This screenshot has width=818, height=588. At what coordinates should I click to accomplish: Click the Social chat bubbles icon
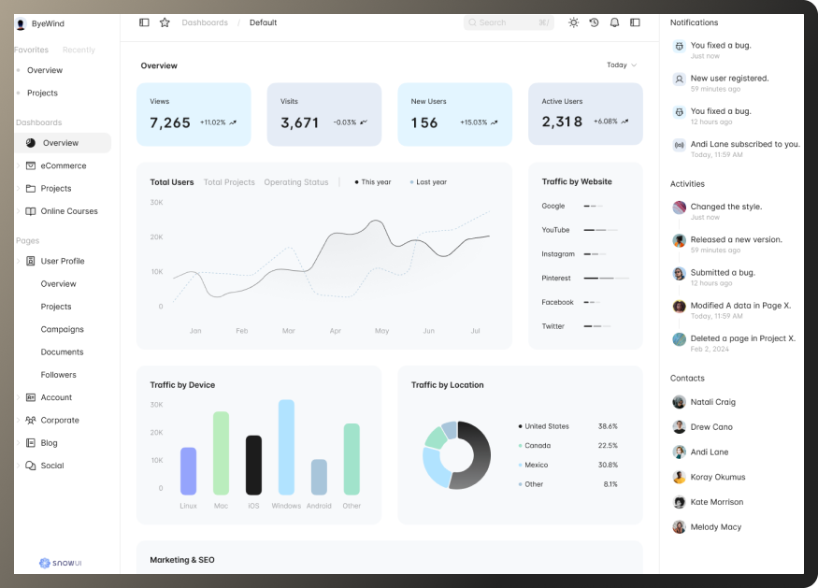tap(31, 466)
